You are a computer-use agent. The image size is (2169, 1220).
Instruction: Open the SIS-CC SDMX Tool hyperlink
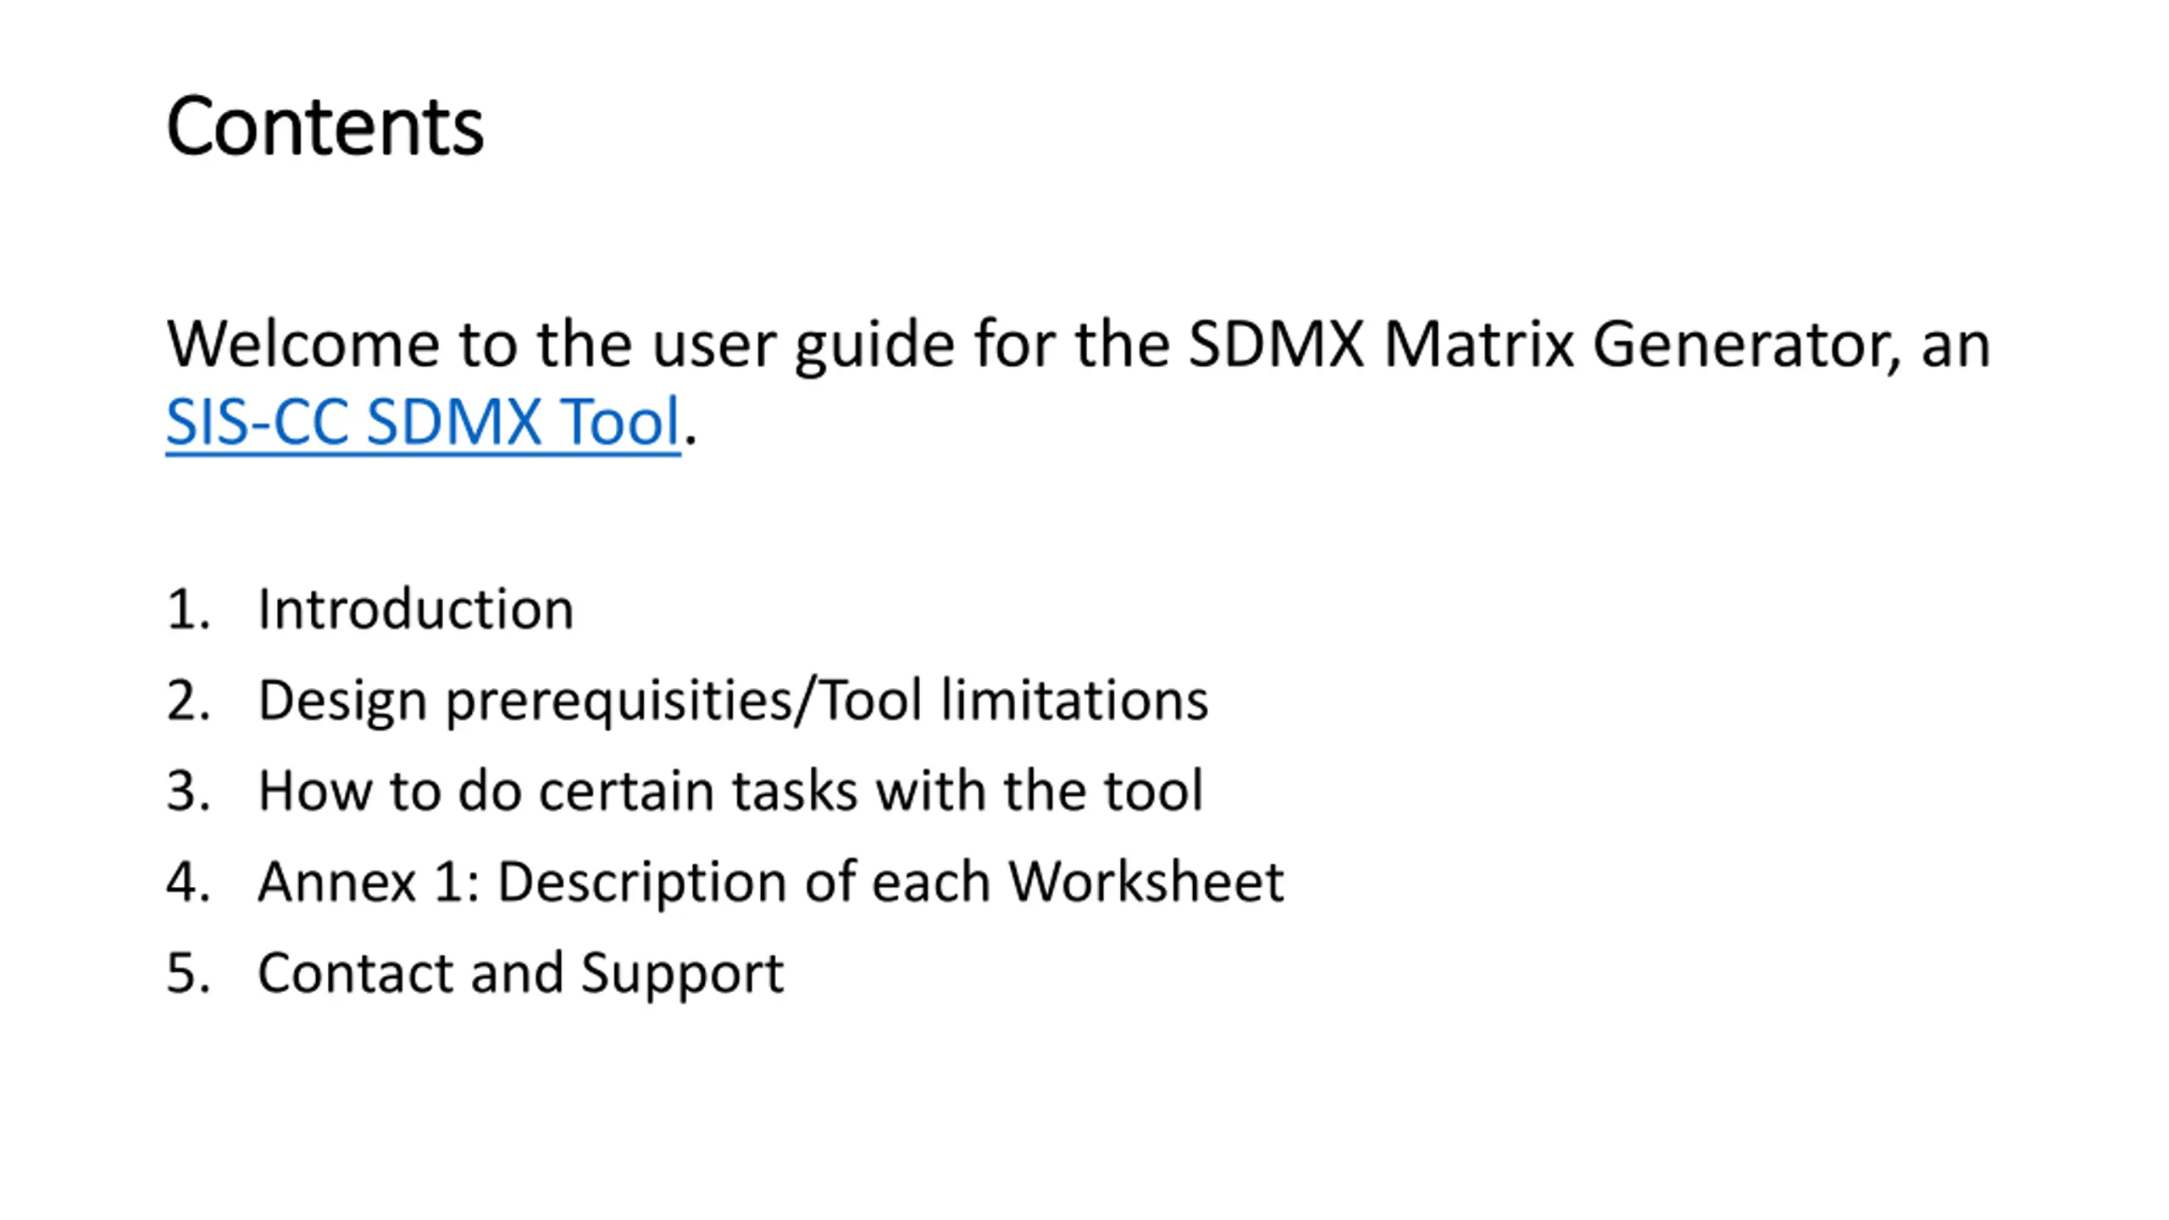click(423, 422)
